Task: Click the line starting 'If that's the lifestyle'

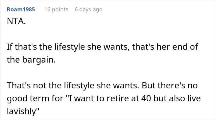Action: 102,47
